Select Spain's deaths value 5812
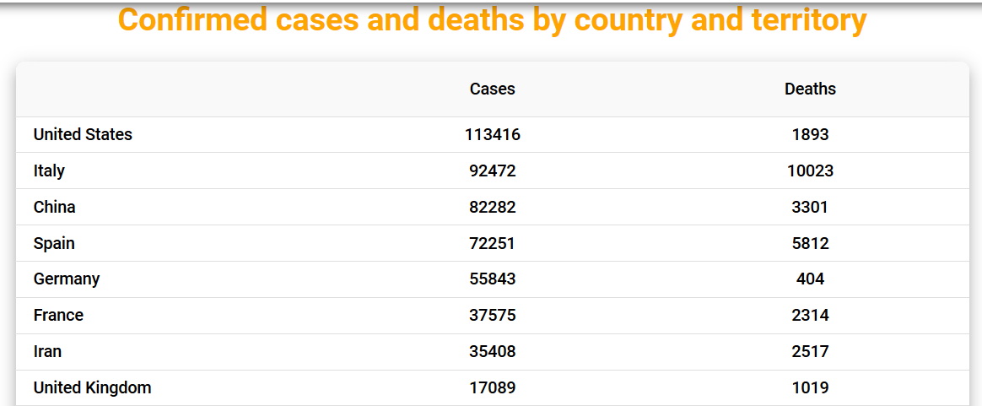This screenshot has width=982, height=406. [x=810, y=243]
